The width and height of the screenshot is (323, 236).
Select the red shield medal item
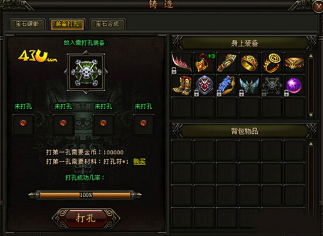[x=204, y=86]
